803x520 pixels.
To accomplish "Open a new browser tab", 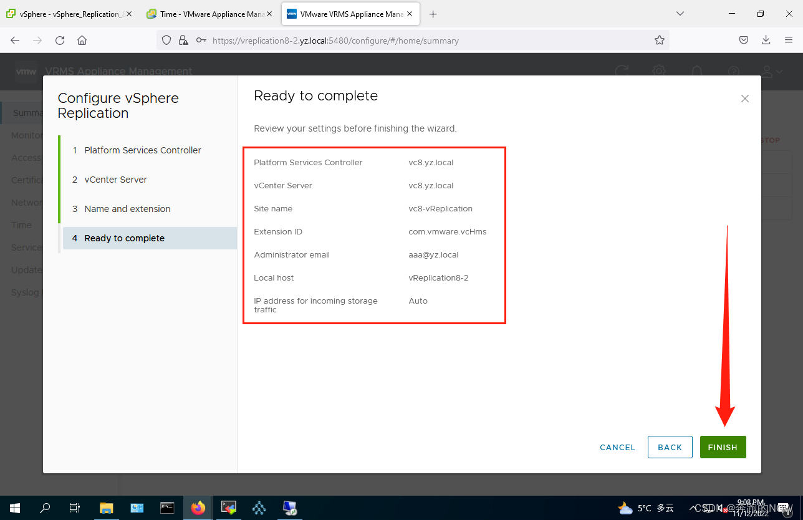I will (433, 14).
